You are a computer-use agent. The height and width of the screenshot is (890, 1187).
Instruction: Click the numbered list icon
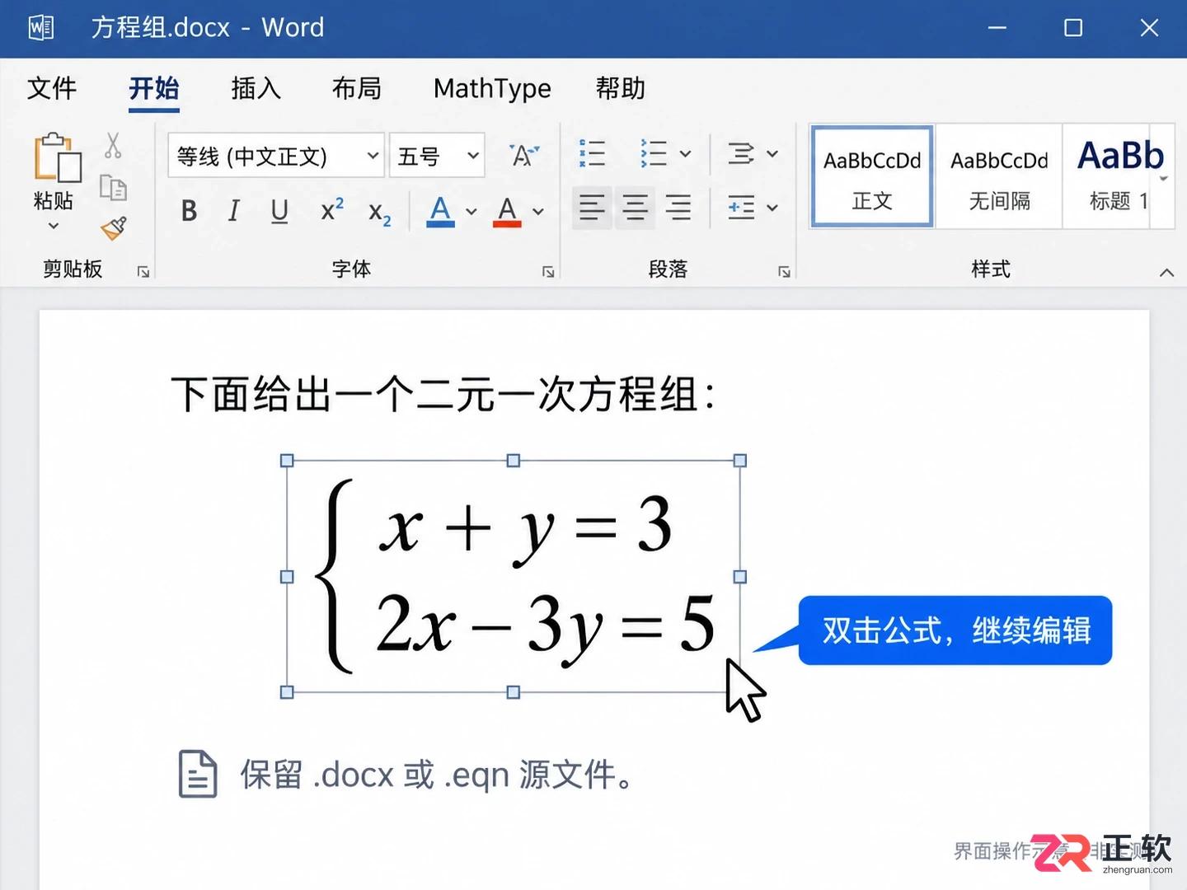coord(654,153)
